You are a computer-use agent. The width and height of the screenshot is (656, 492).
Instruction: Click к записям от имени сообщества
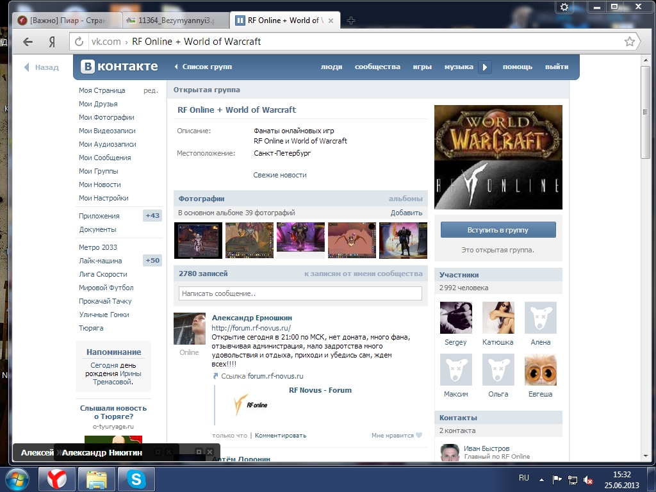tap(363, 274)
